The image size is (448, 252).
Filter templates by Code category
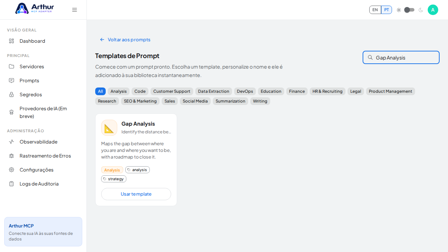tap(140, 91)
